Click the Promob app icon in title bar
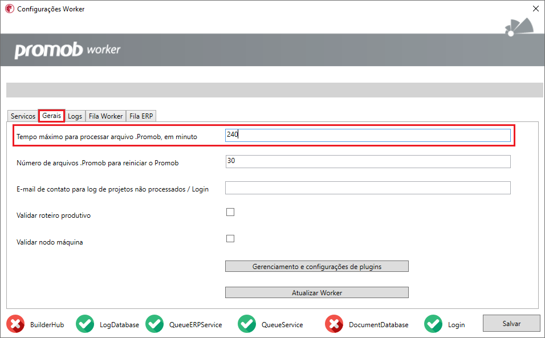This screenshot has height=338, width=545. (x=9, y=9)
